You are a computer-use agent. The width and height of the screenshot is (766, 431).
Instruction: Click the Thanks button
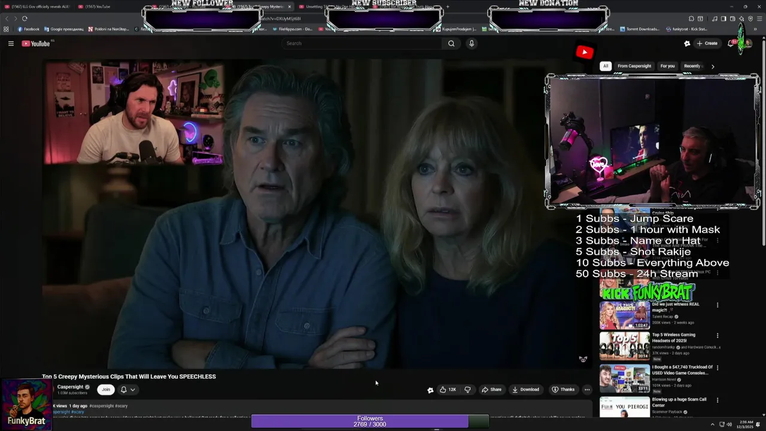click(x=563, y=390)
